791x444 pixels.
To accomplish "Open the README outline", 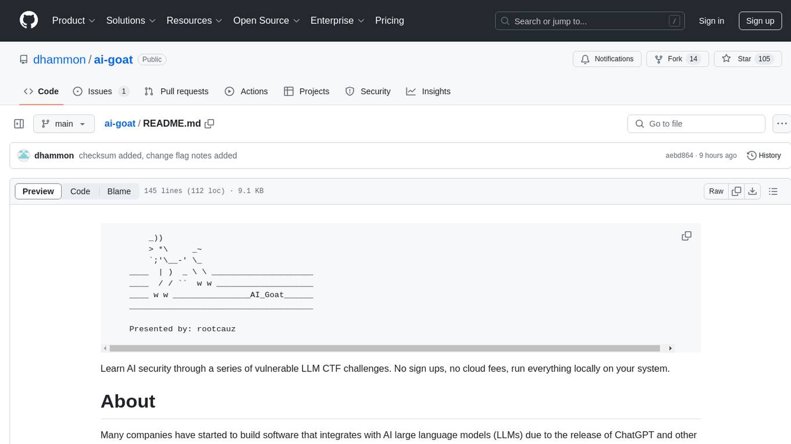I will (773, 191).
